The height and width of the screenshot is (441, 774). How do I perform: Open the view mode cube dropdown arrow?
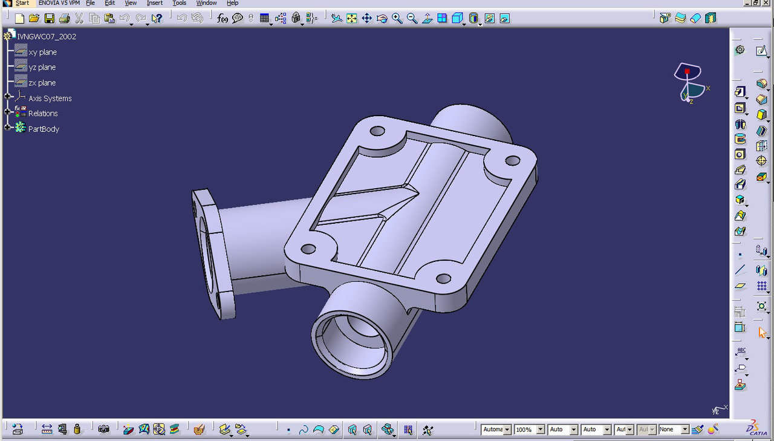coord(464,24)
